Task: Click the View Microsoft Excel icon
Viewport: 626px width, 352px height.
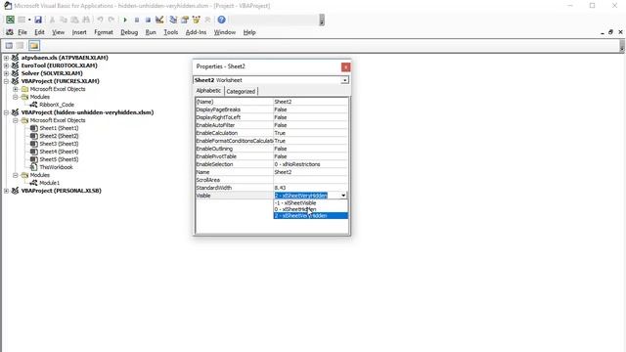Action: (10, 20)
